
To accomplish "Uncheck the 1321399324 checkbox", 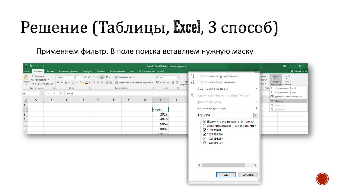I will (205, 134).
